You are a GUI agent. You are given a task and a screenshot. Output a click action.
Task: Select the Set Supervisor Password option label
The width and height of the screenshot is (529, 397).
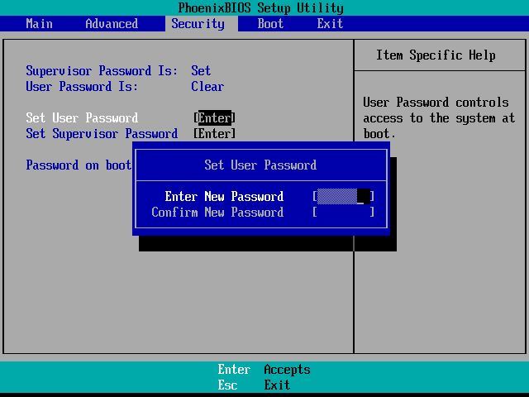pos(102,133)
